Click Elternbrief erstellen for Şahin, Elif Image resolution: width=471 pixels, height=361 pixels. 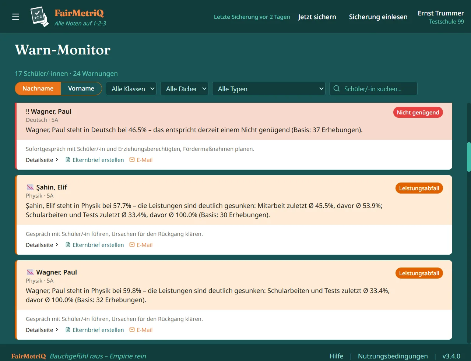point(95,245)
